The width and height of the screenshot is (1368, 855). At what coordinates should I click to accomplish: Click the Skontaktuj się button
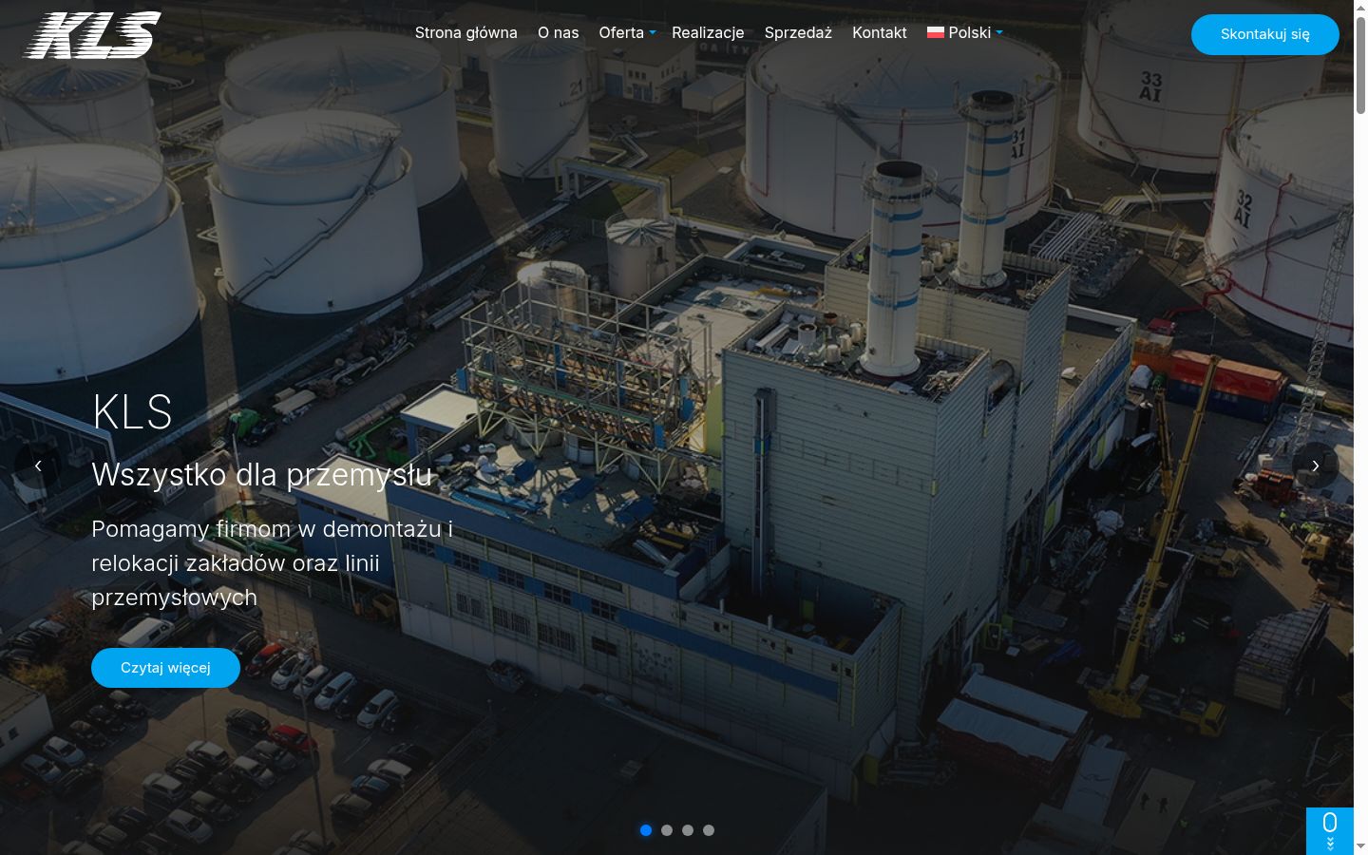point(1265,34)
